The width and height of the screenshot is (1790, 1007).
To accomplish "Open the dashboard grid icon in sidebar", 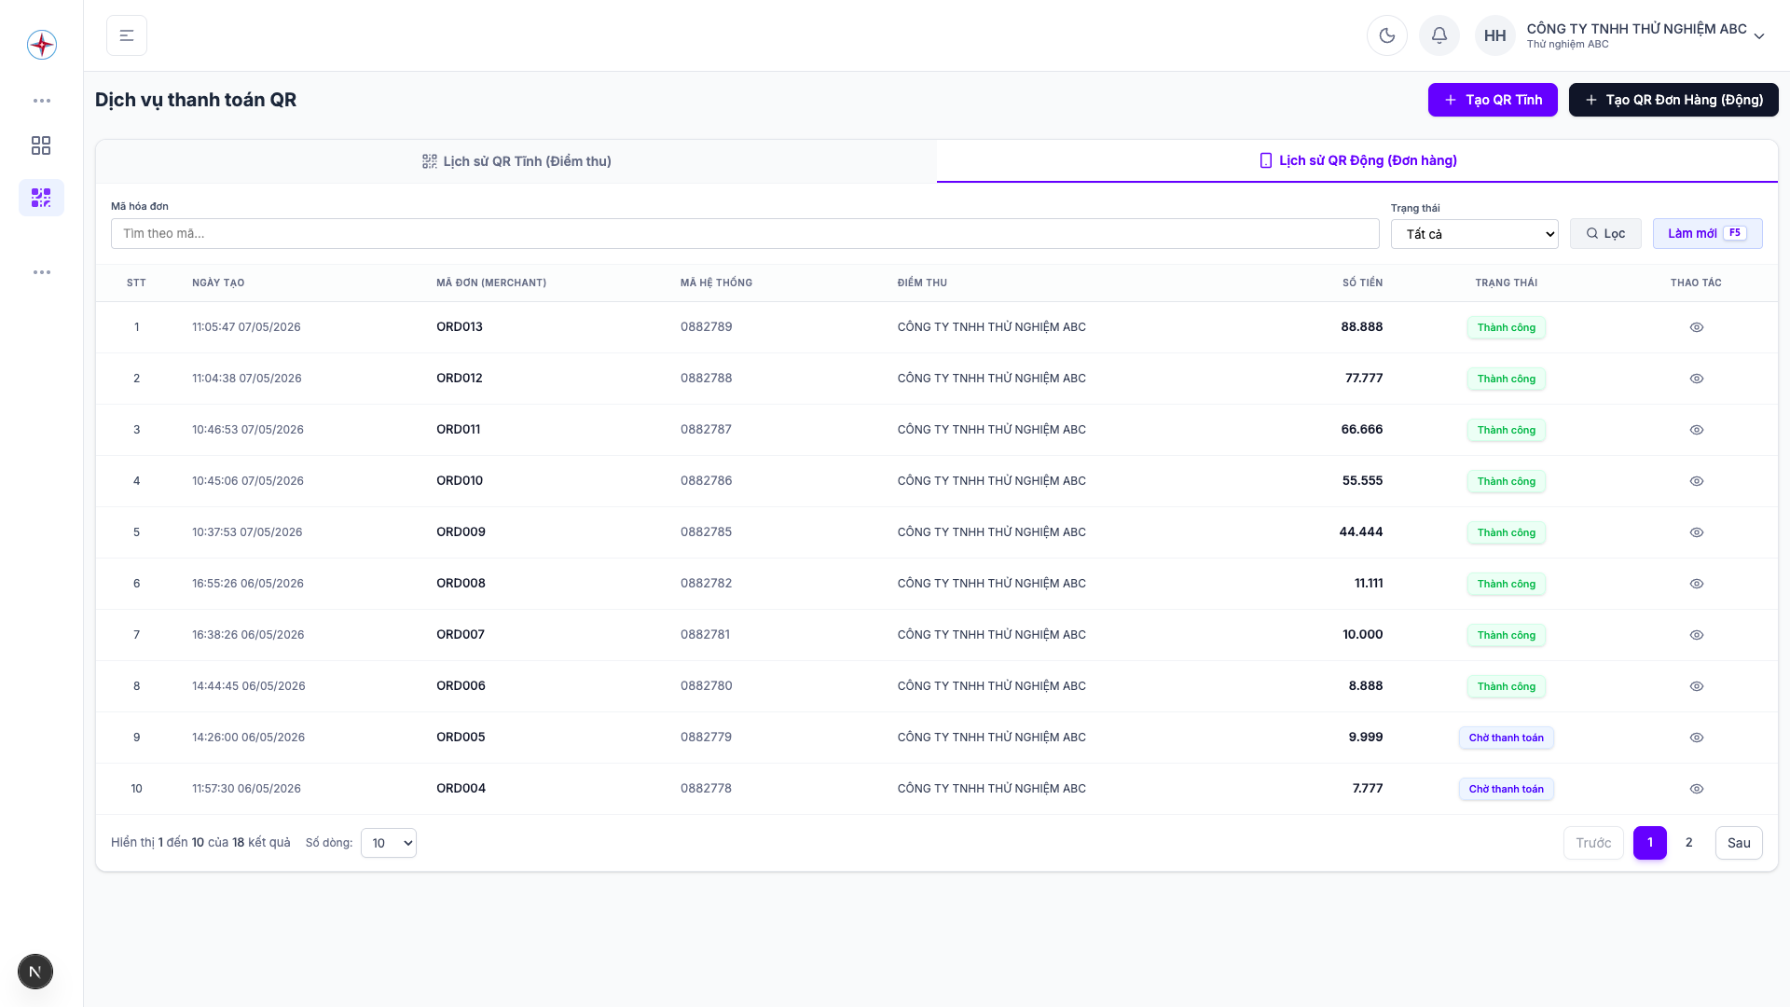I will (x=41, y=145).
